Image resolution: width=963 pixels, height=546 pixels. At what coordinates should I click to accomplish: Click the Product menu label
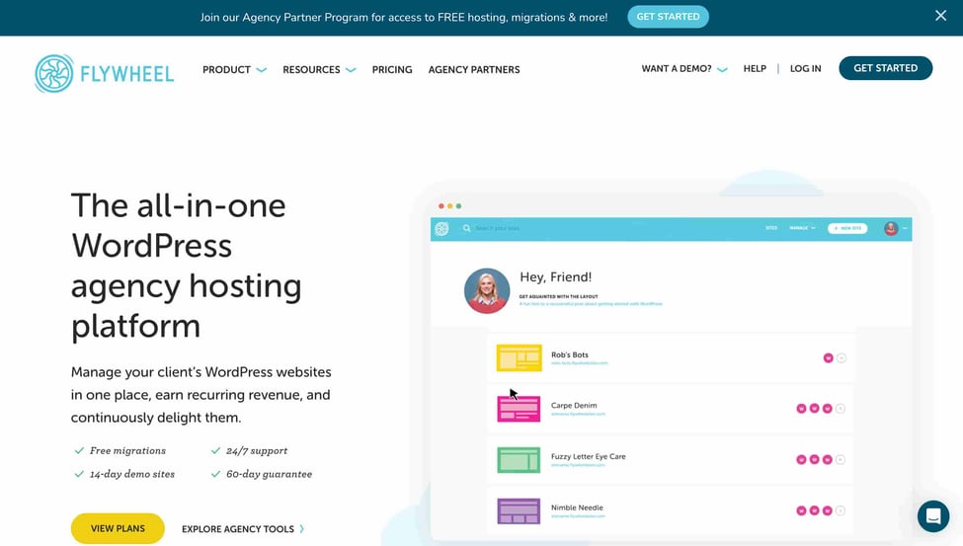tap(226, 69)
